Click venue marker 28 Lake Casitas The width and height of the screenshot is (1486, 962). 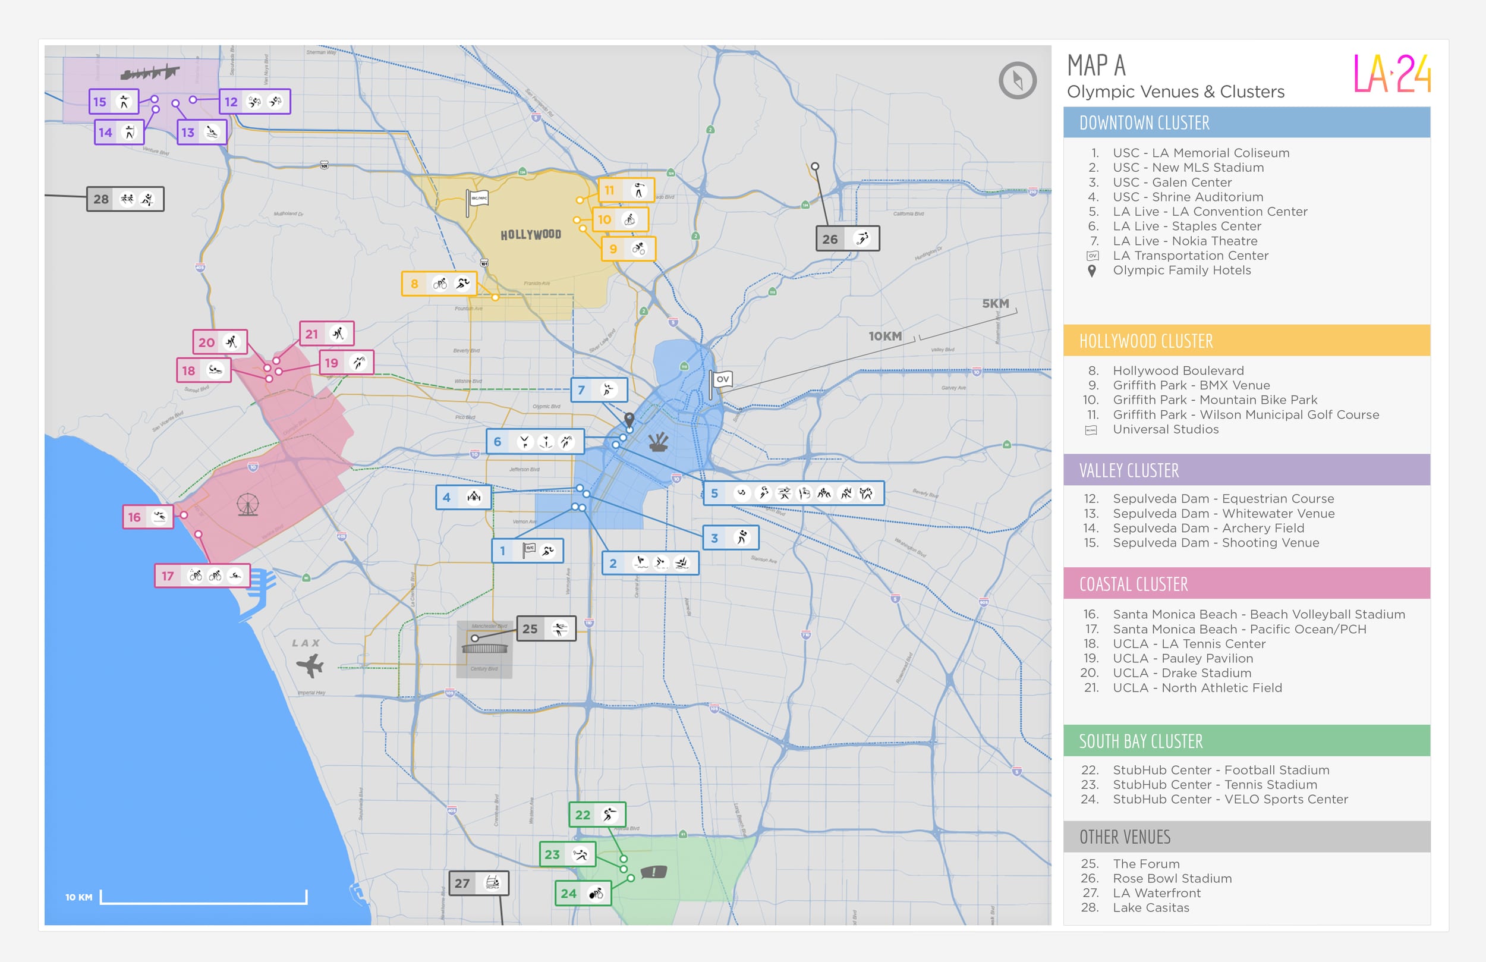(125, 199)
